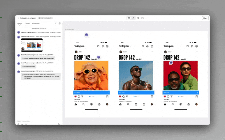Click the red heart like icon under red ad
Viewport: 225px width, 140px height.
(x=165, y=97)
